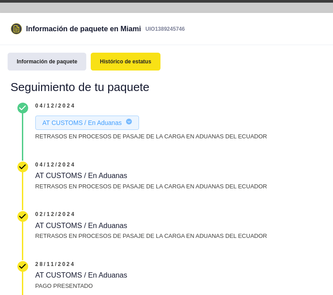Click the heading Información de paquete en Miami
This screenshot has width=333, height=295.
pos(84,29)
